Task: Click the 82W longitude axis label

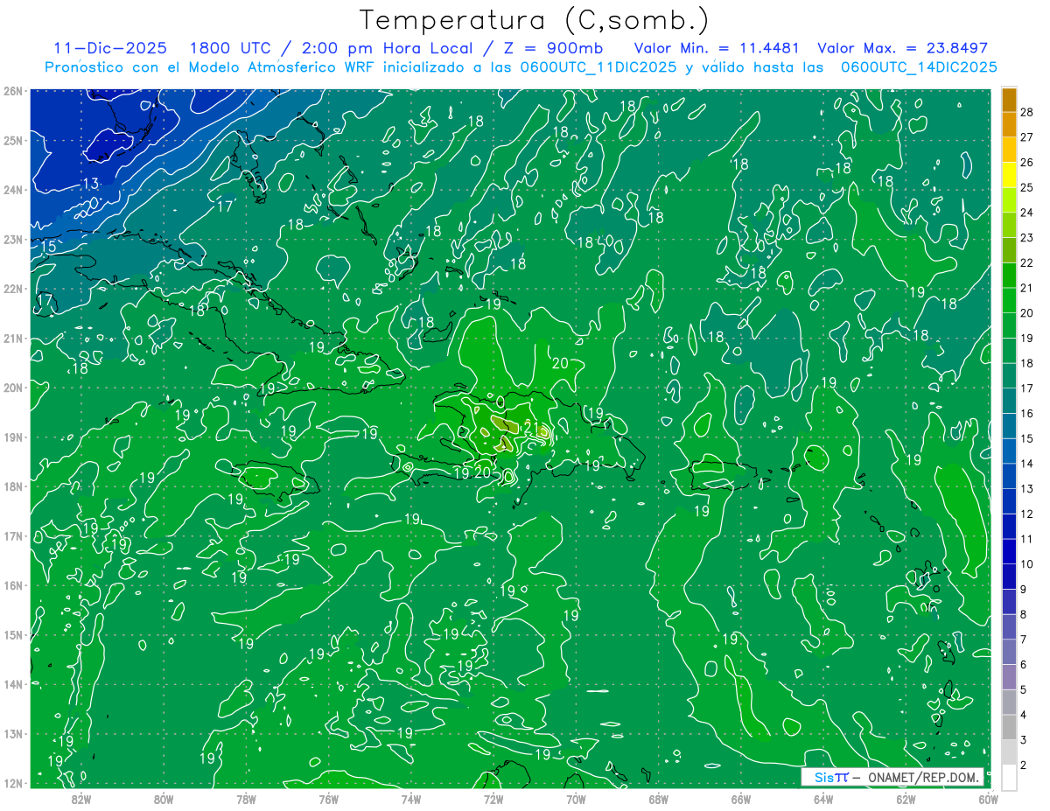Action: (x=81, y=799)
